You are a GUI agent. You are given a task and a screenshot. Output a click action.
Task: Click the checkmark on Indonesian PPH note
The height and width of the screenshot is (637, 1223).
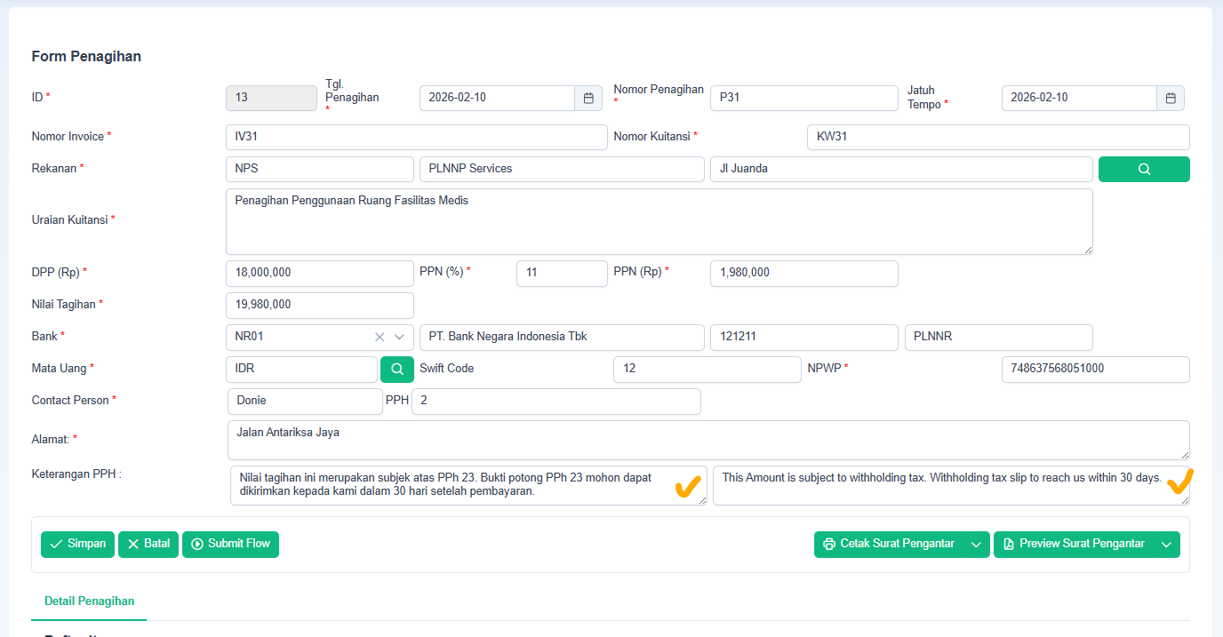tap(686, 486)
